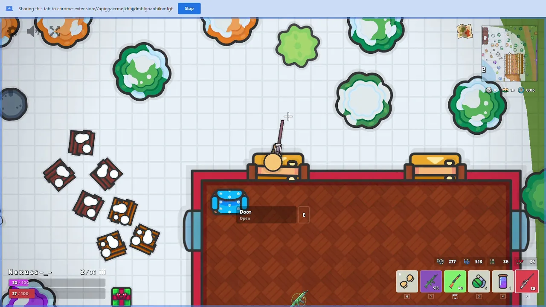Select the red sniper rifle slot

[x=526, y=281]
